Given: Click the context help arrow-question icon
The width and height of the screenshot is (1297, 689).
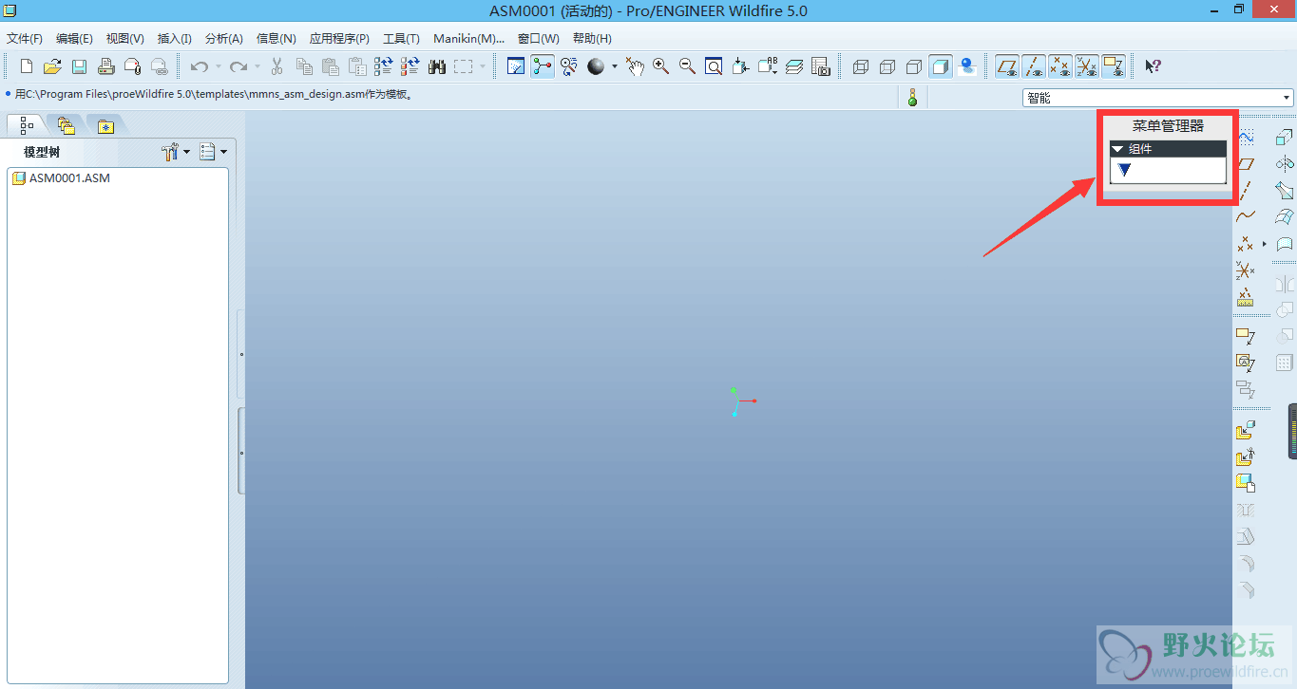Looking at the screenshot, I should pyautogui.click(x=1153, y=66).
